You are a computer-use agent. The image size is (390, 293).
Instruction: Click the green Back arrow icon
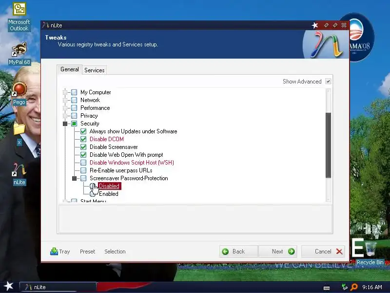coord(225,251)
